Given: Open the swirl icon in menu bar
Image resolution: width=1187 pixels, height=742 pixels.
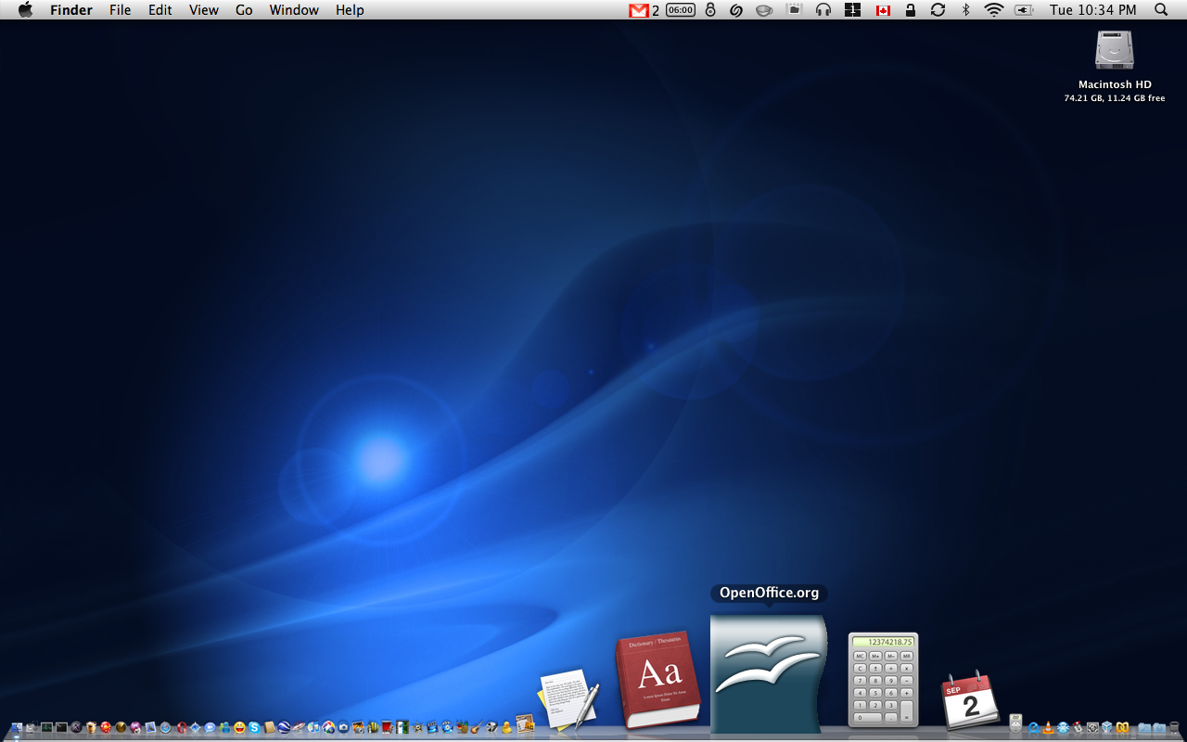Looking at the screenshot, I should (x=736, y=10).
